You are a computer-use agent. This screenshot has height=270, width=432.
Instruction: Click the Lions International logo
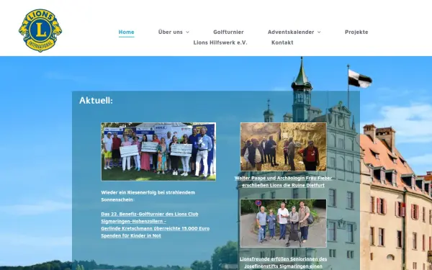(40, 30)
